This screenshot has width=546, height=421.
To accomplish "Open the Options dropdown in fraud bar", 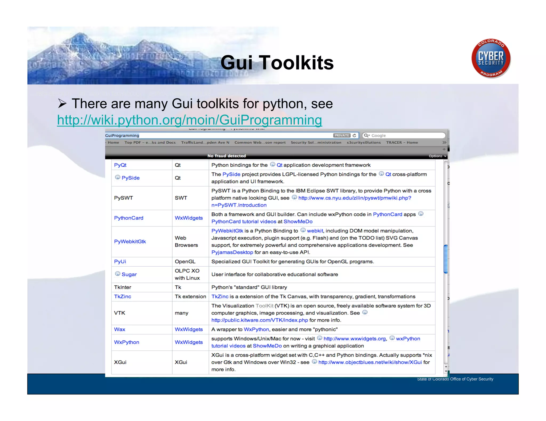I will (x=437, y=156).
